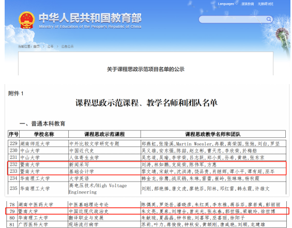This screenshot has height=228, width=292.
Task: Open 公开 in the breadcrumb
Action: click(x=50, y=46)
